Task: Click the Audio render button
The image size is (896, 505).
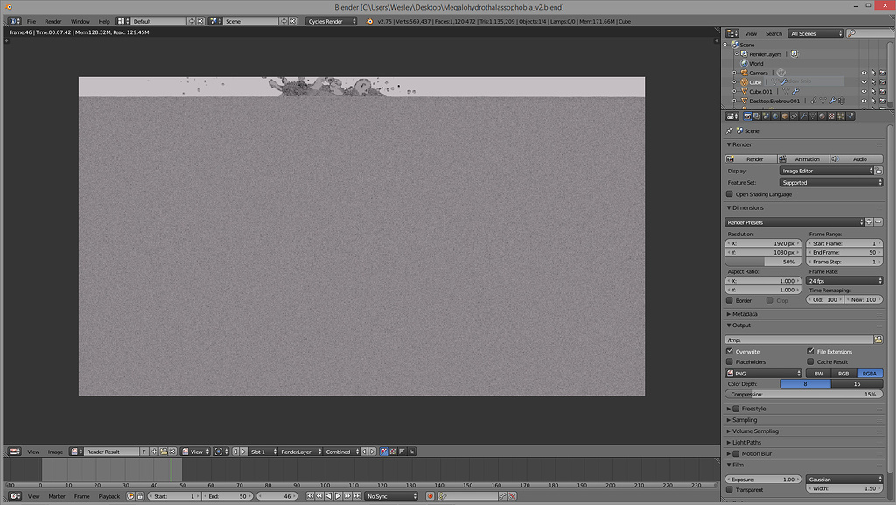Action: (x=857, y=158)
